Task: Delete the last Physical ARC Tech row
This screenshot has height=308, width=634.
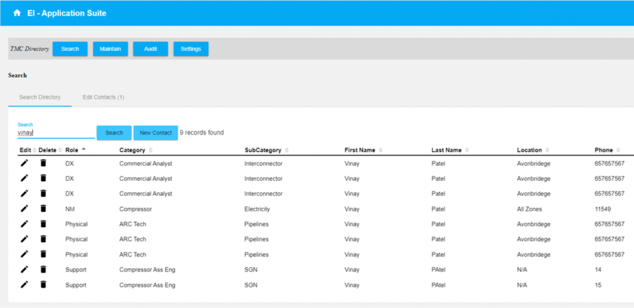Action: pyautogui.click(x=43, y=254)
